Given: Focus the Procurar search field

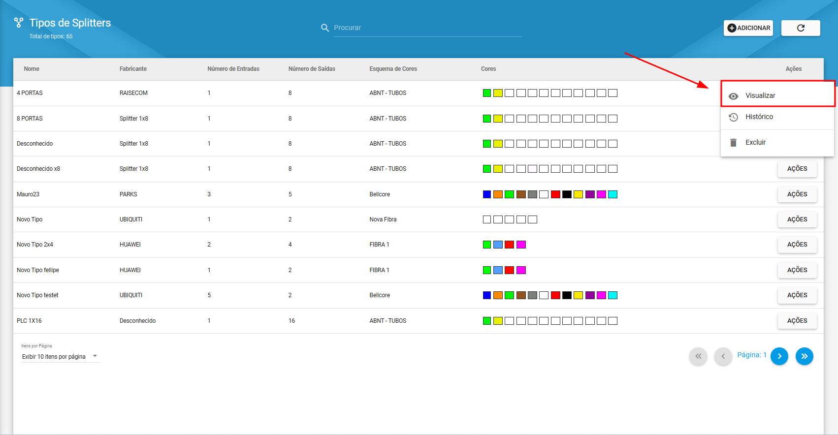Looking at the screenshot, I should click(427, 28).
